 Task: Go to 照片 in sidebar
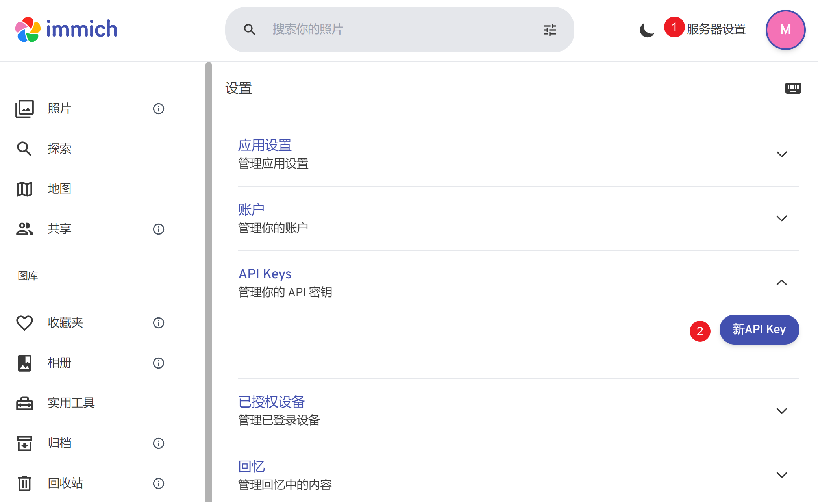point(59,108)
